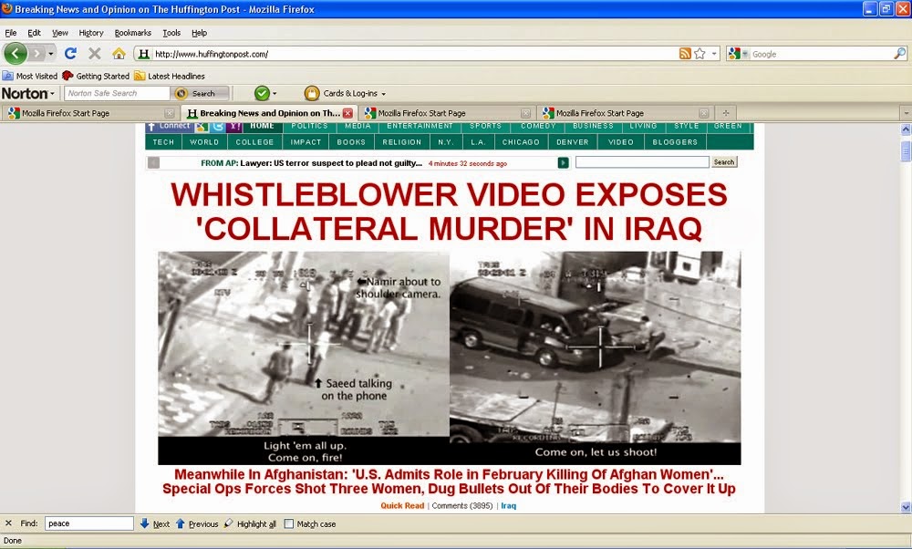Open the Help menu
Image resolution: width=912 pixels, height=549 pixels.
click(x=199, y=33)
